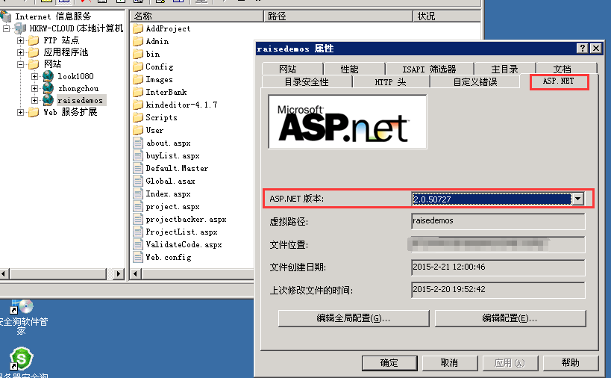The height and width of the screenshot is (378, 611).
Task: Select the InterBank folder icon
Action: [138, 92]
